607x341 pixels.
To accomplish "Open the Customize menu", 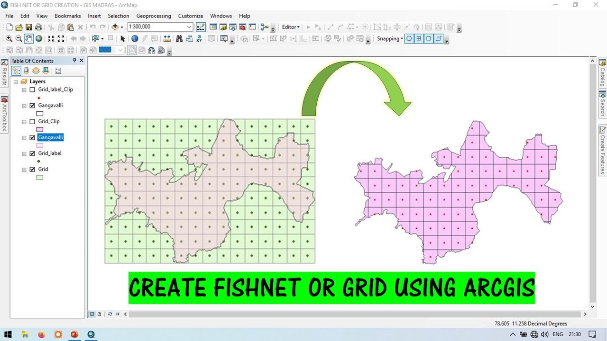I will tap(191, 16).
